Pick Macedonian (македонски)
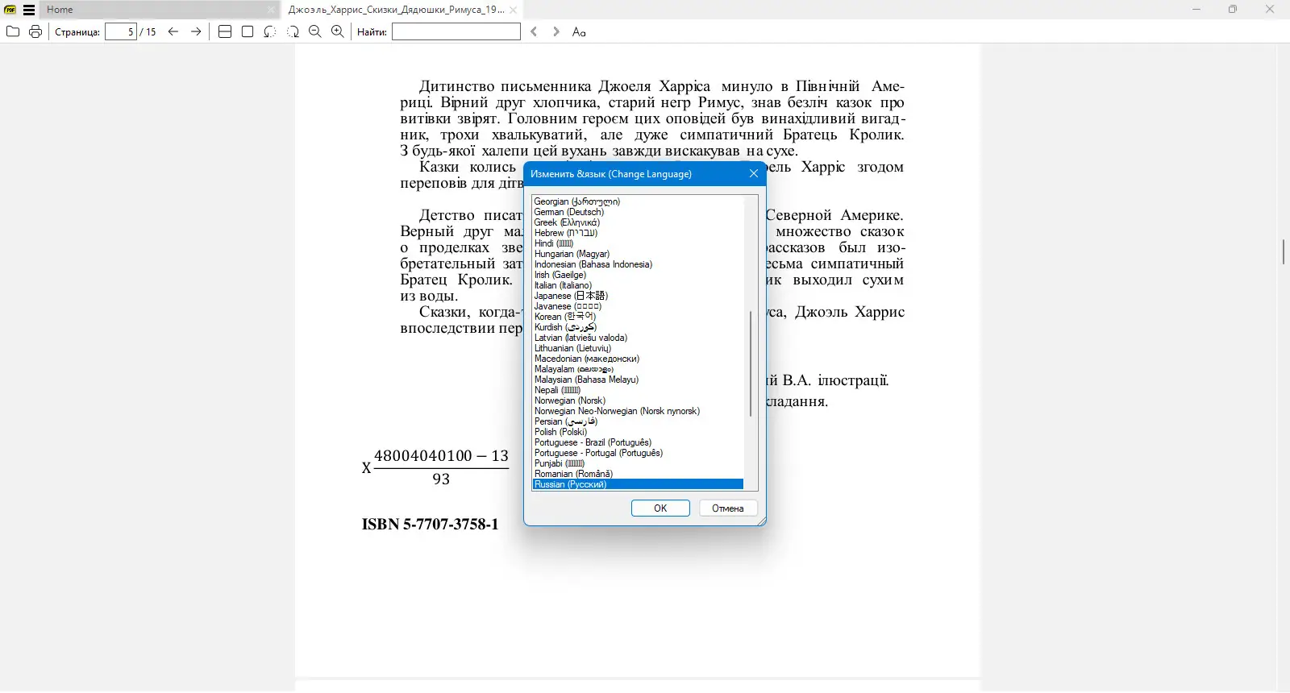This screenshot has width=1290, height=693. [x=638, y=359]
